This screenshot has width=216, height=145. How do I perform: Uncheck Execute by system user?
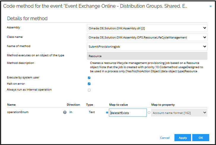pos(89,78)
